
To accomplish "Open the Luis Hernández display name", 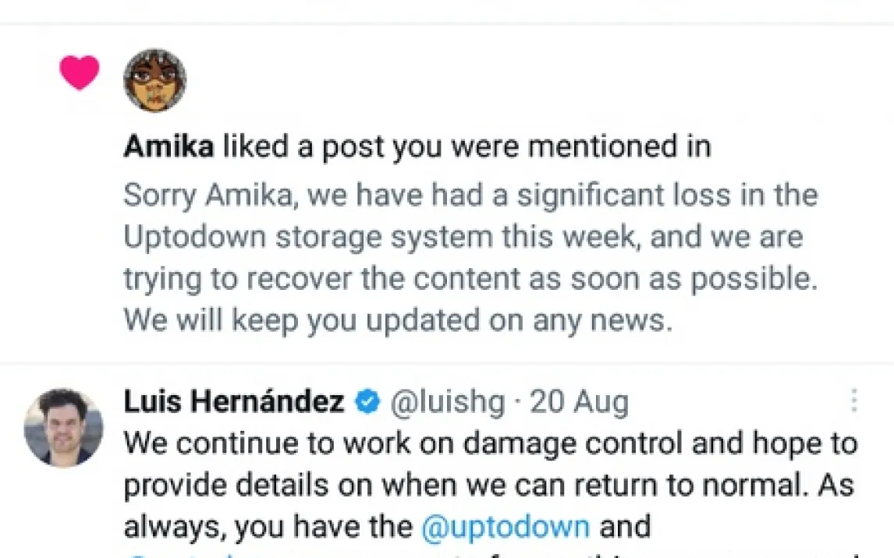I will click(x=233, y=402).
